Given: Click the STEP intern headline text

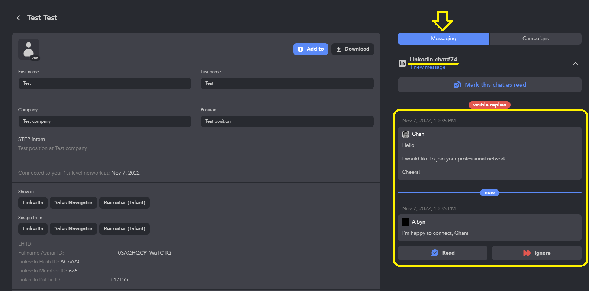Looking at the screenshot, I should click(x=32, y=139).
